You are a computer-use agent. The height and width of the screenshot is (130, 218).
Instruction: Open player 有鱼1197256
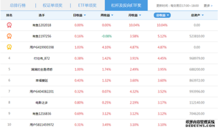coord(42,36)
